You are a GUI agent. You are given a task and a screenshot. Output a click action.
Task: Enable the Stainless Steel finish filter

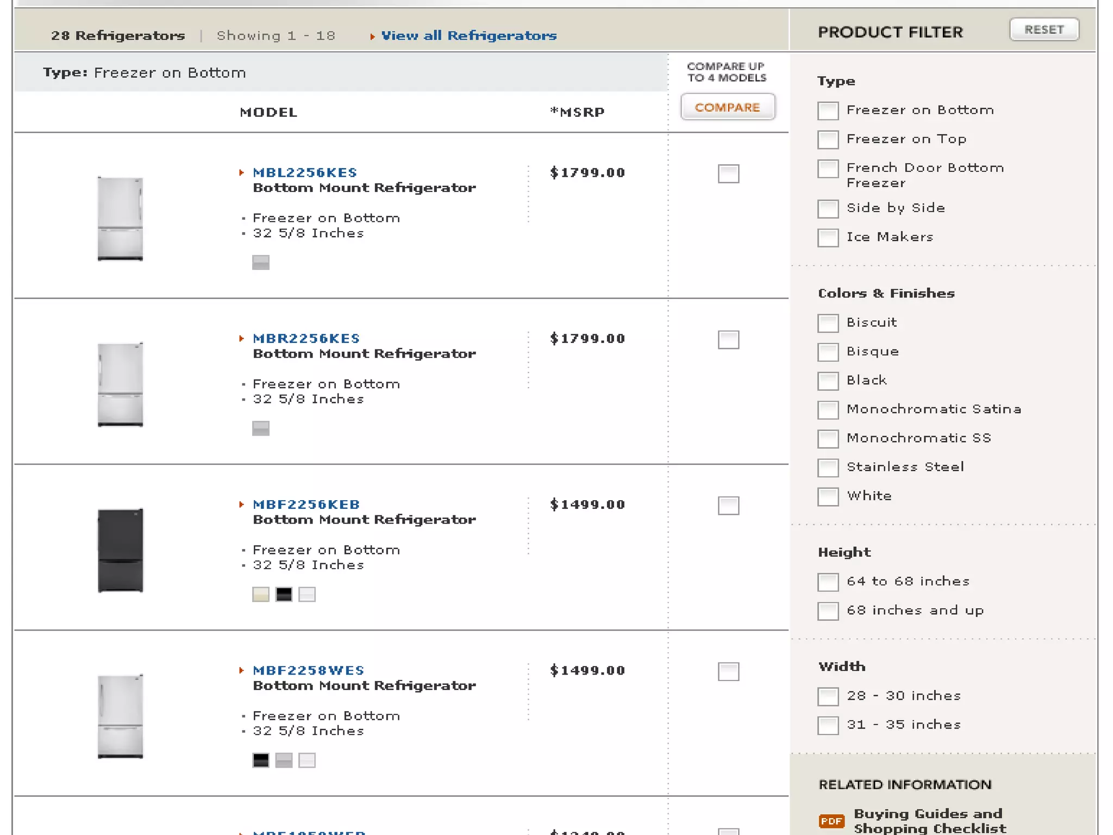click(828, 468)
